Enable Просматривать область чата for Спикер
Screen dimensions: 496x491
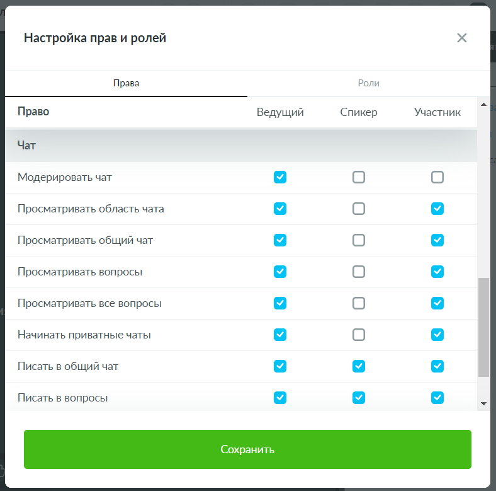coord(359,209)
